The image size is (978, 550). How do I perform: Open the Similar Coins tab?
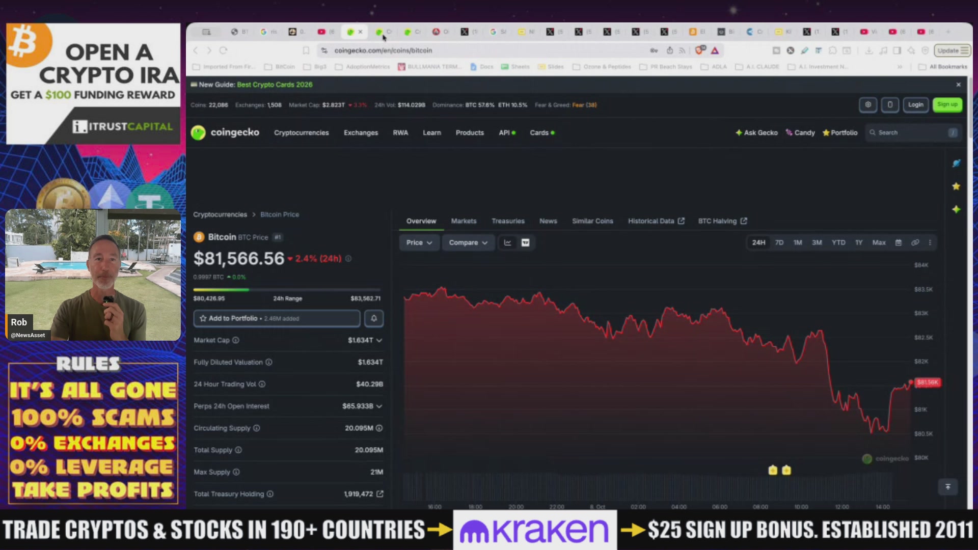[x=592, y=221]
